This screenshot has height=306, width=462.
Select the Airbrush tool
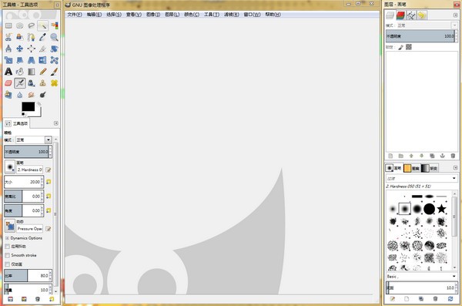[x=20, y=83]
